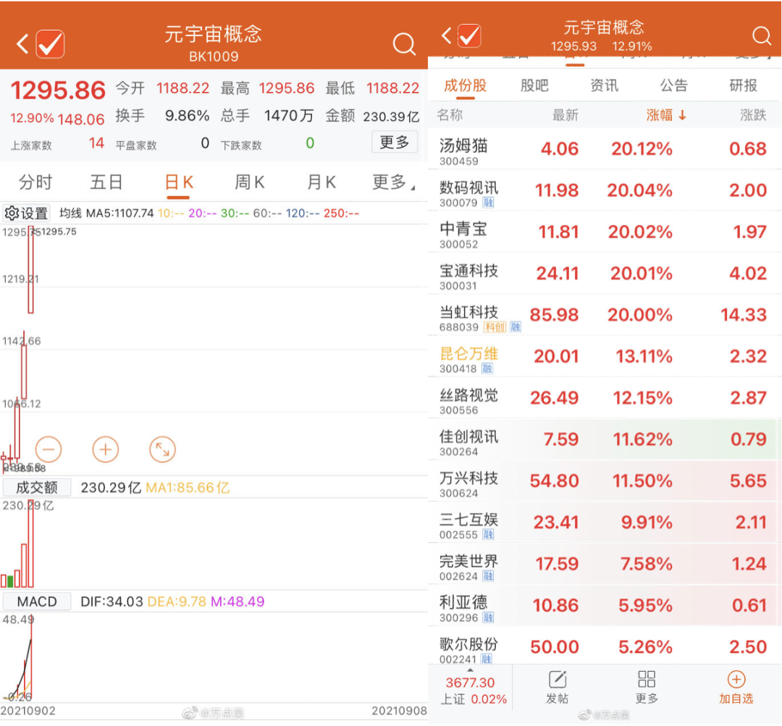Tap the 20.12% change value for 汤姆猫
Viewport: 782px width, 726px height.
(x=642, y=148)
